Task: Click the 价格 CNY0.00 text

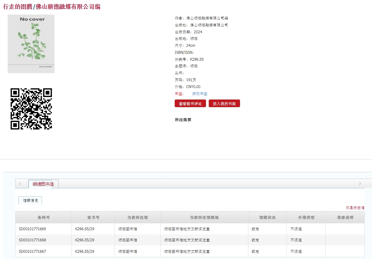Action: tap(188, 87)
